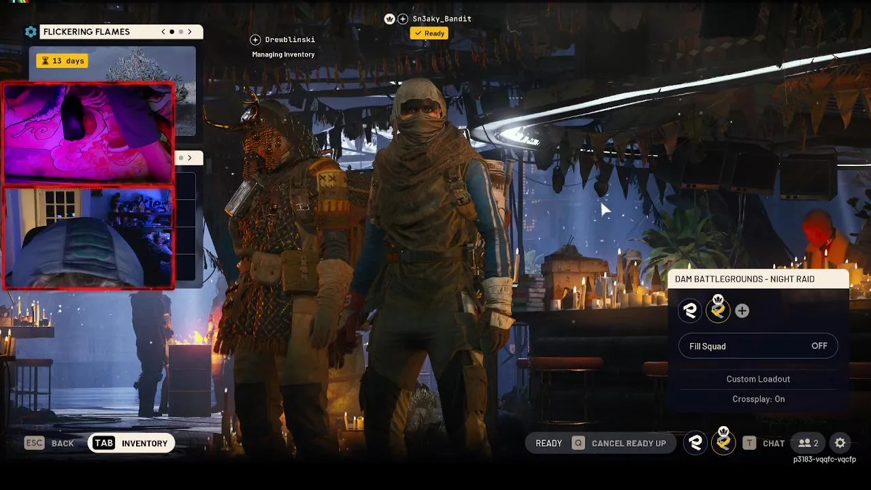Select the Drewblinski player name

(x=290, y=39)
